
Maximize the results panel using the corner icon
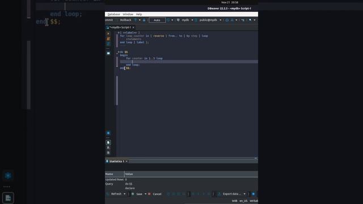pyautogui.click(x=256, y=158)
